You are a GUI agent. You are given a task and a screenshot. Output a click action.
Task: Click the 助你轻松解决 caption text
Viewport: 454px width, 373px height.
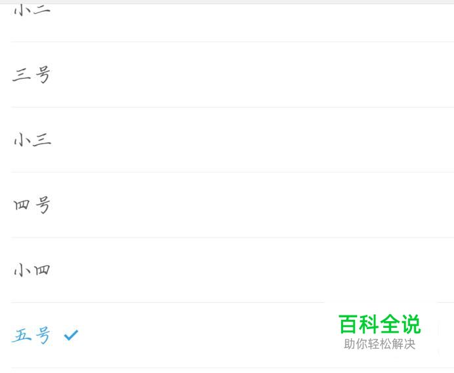[380, 344]
